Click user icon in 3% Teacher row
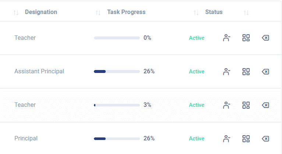The image size is (282, 154). 226,105
